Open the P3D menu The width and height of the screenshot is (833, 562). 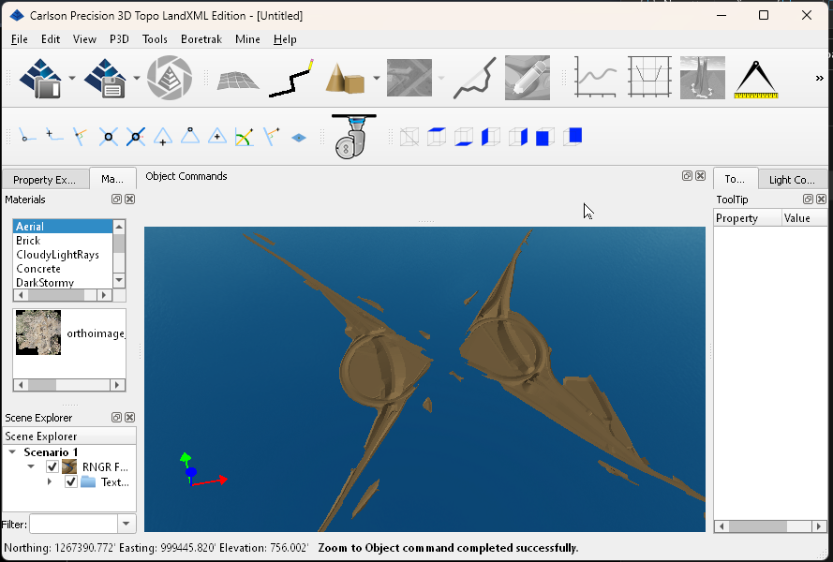click(119, 39)
